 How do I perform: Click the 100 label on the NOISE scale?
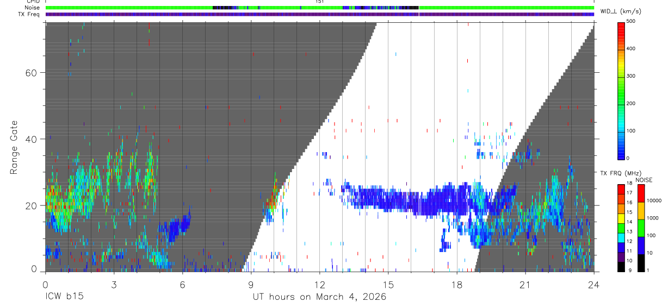(x=652, y=235)
